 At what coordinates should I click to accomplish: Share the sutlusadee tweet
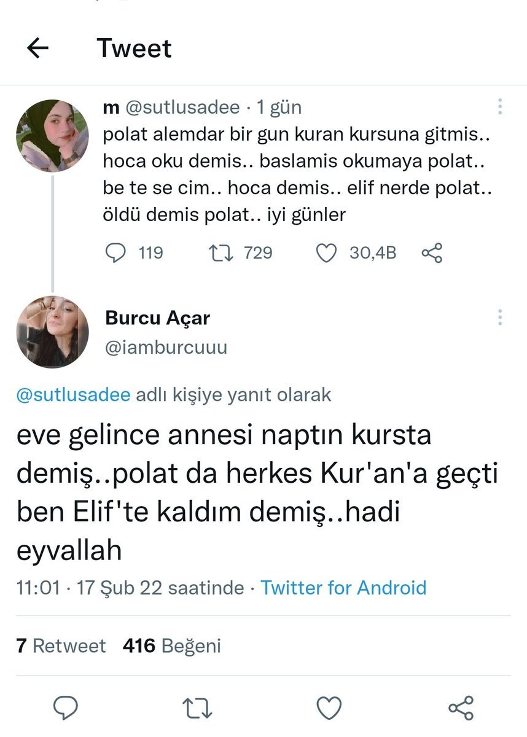432,253
